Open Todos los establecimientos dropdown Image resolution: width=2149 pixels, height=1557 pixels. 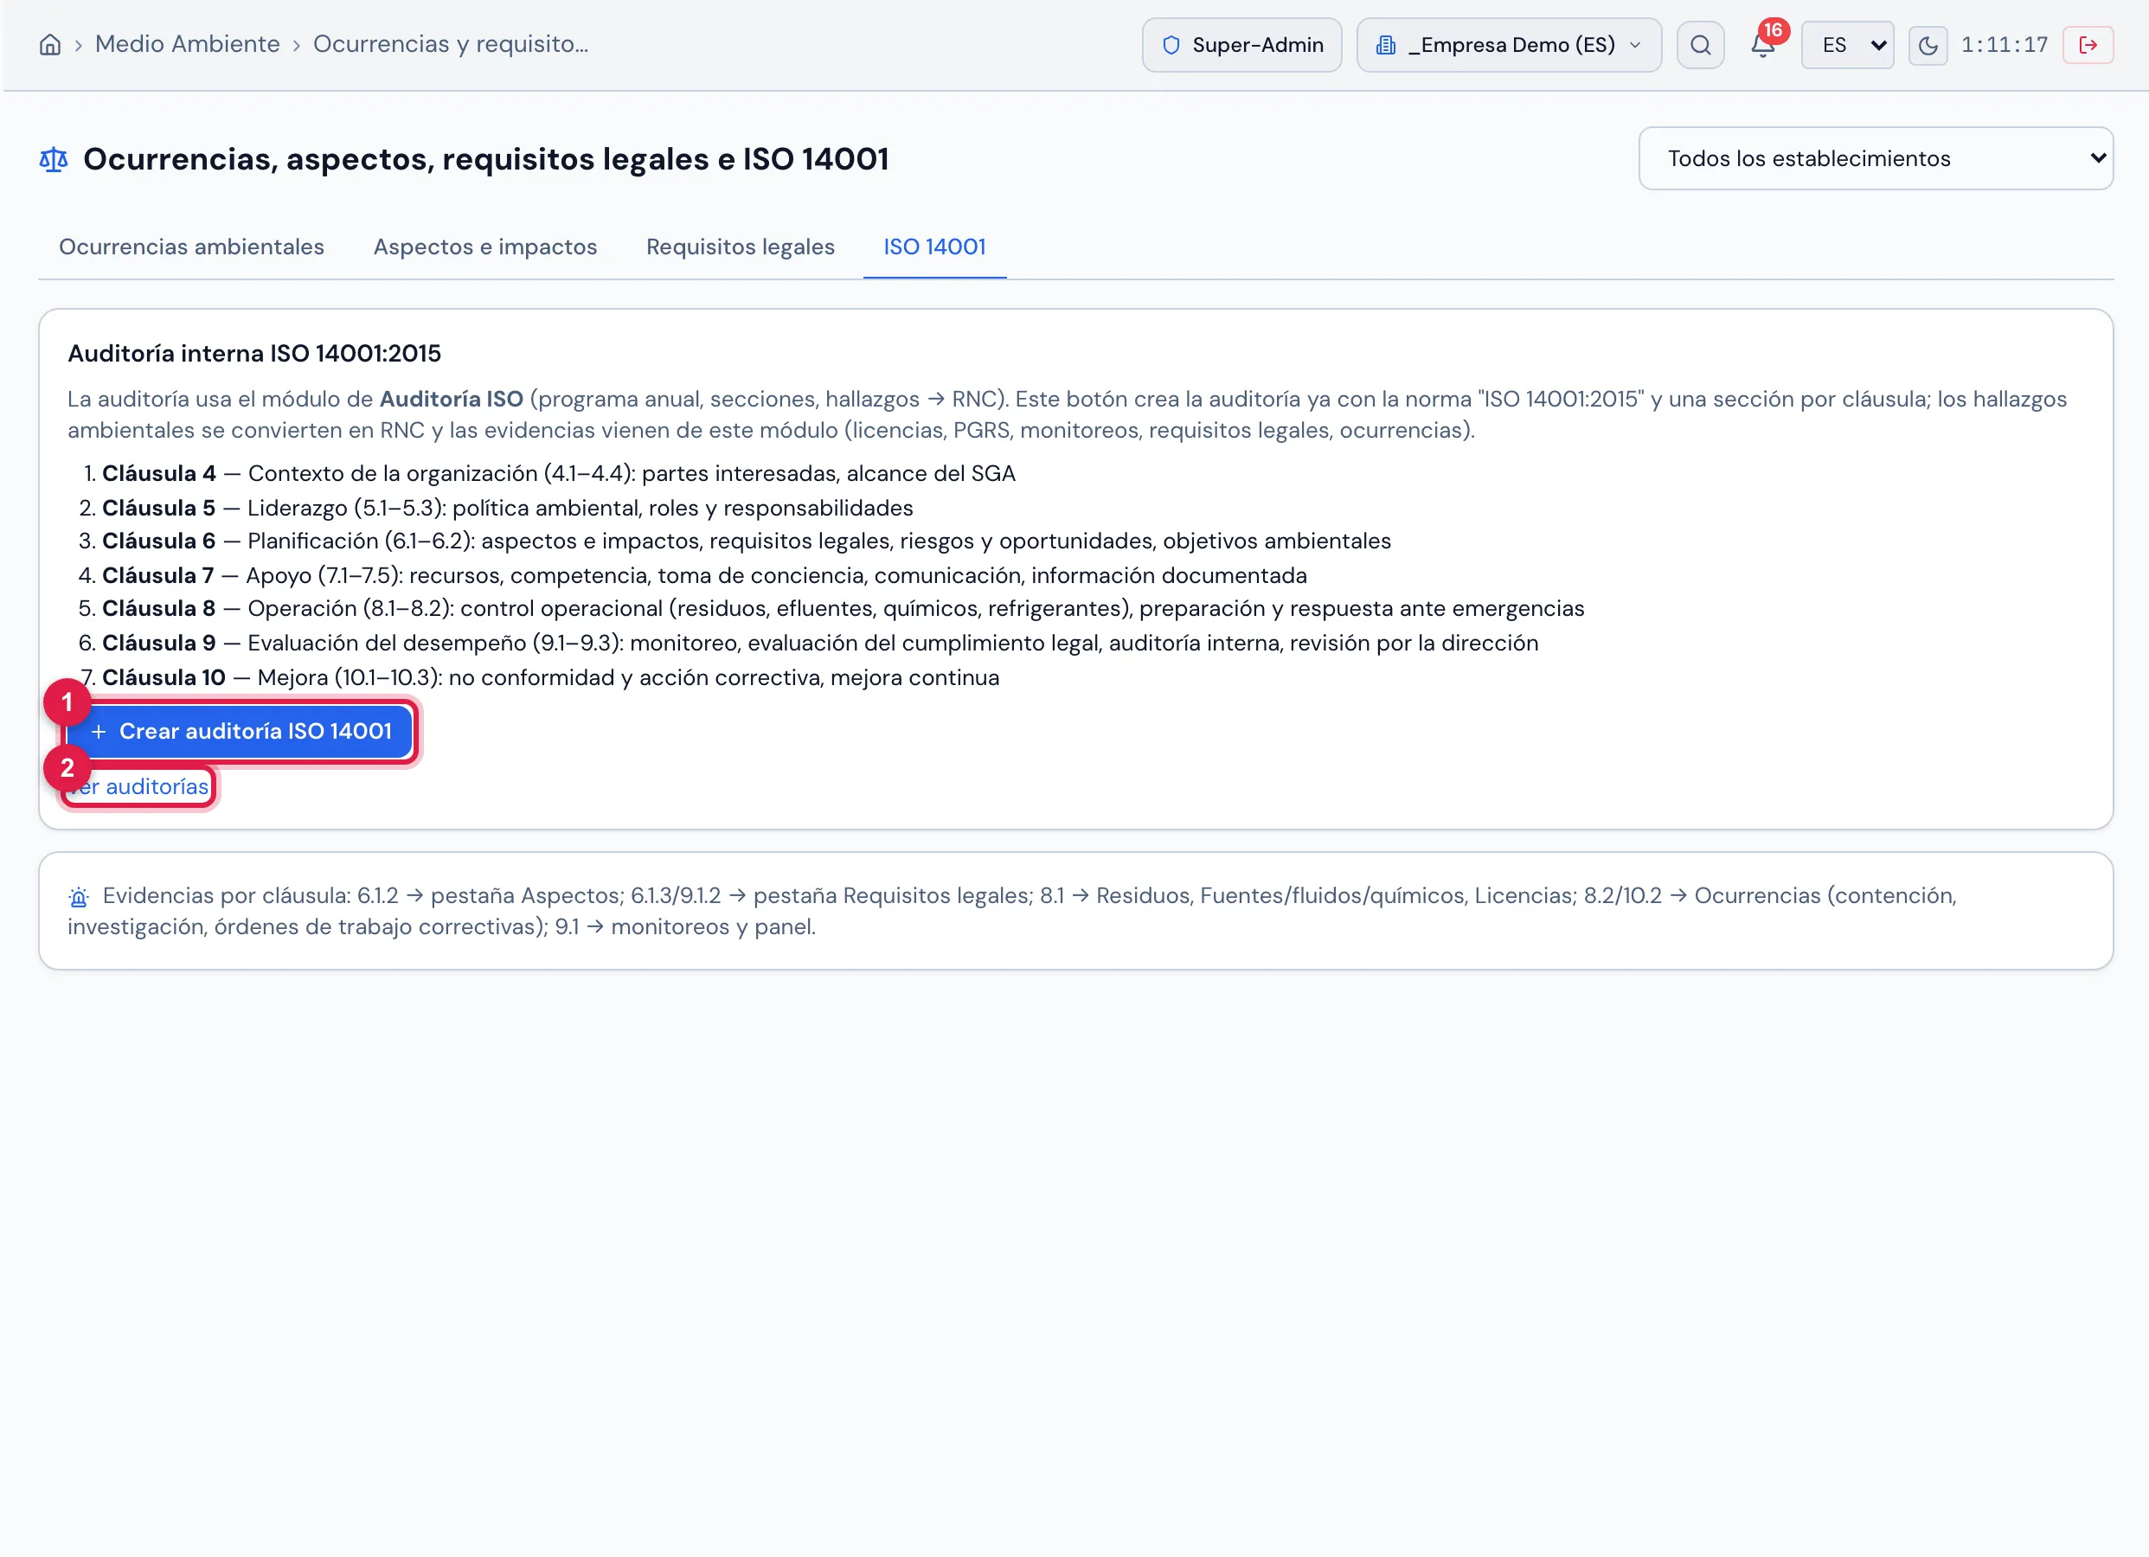click(x=1875, y=158)
